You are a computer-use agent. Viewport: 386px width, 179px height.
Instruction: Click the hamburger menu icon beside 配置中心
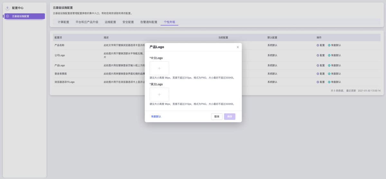tap(7, 8)
